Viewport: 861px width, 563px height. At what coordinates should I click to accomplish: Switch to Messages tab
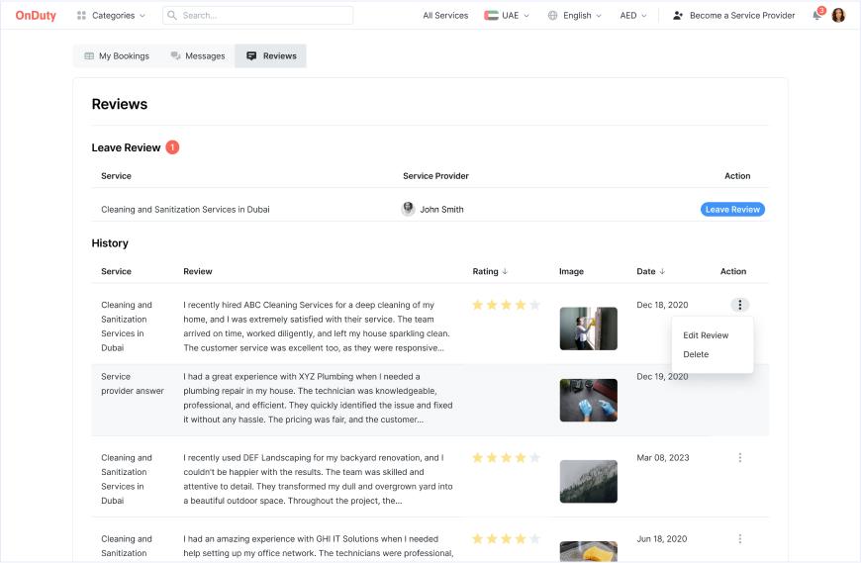[198, 56]
